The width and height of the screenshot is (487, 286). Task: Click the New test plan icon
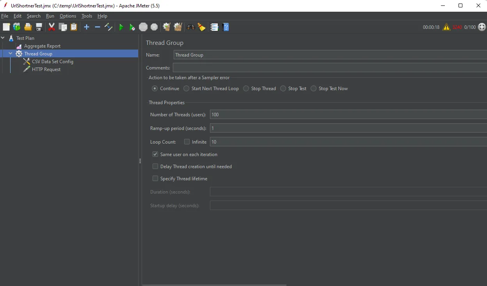click(x=6, y=27)
